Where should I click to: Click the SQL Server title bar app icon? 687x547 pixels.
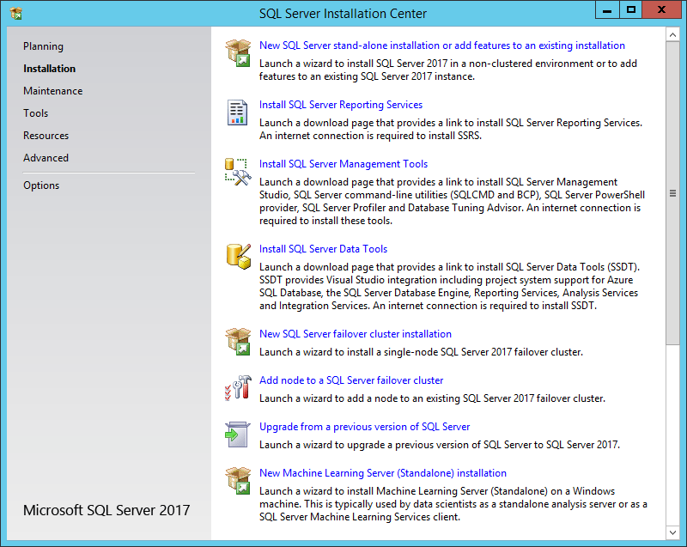point(16,14)
